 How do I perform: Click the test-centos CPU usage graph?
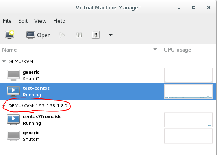188,91
